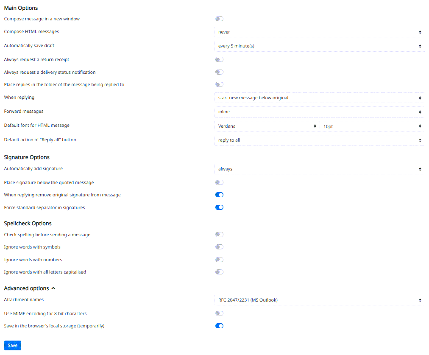Enable Check spelling before sending a message
This screenshot has width=429, height=355.
click(219, 234)
